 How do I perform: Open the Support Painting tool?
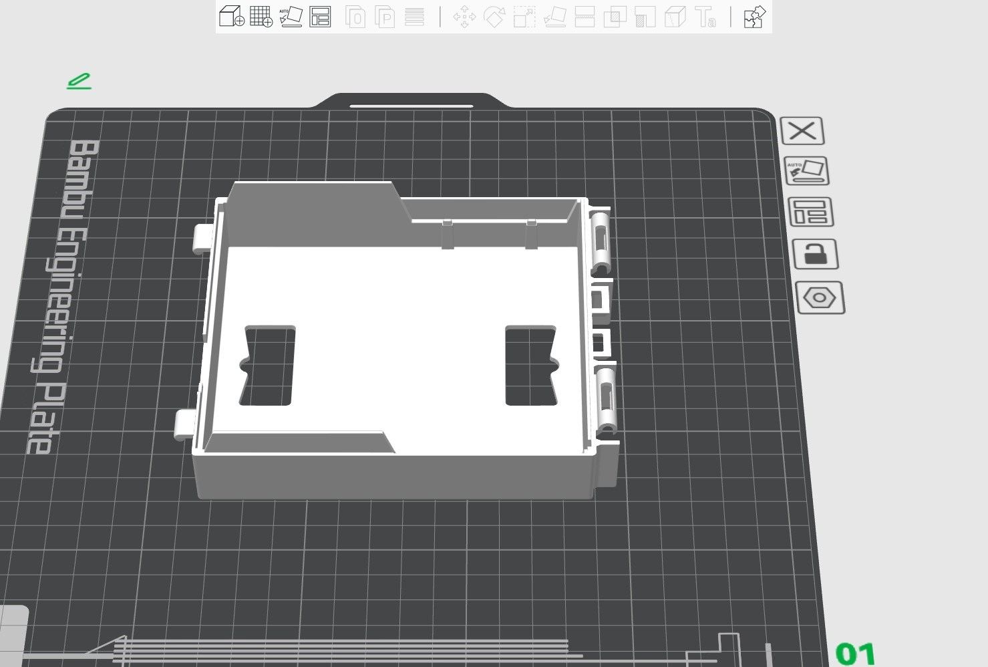[645, 16]
